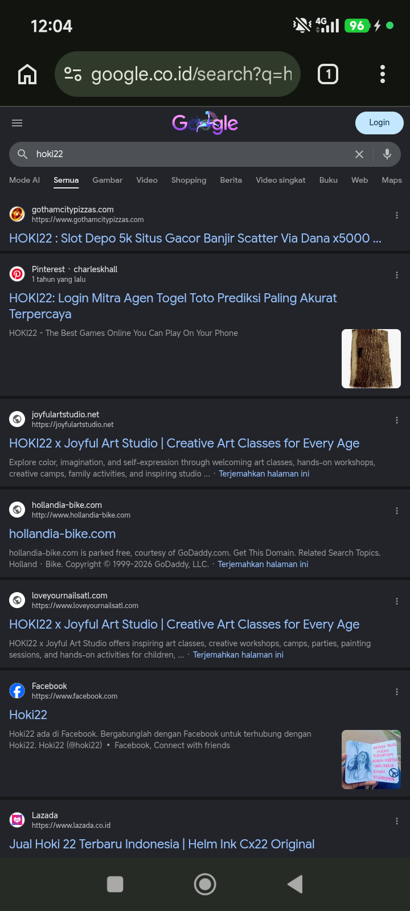Click the joyfulartstudio.net globe favicon
The image size is (410, 911).
17,419
